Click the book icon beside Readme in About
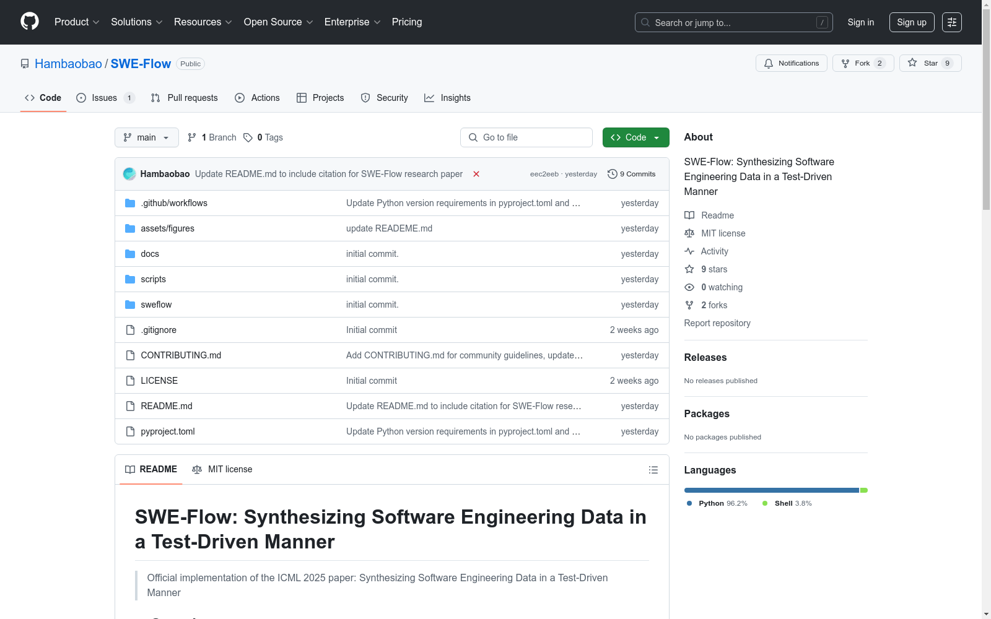Viewport: 991px width, 619px height. pos(689,215)
